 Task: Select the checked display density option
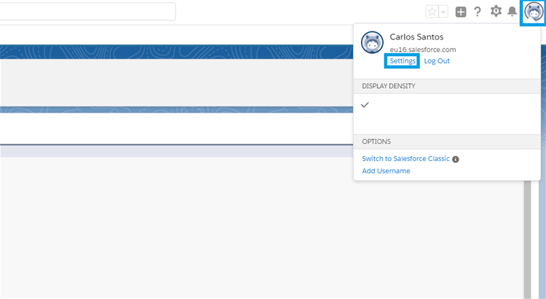(366, 105)
